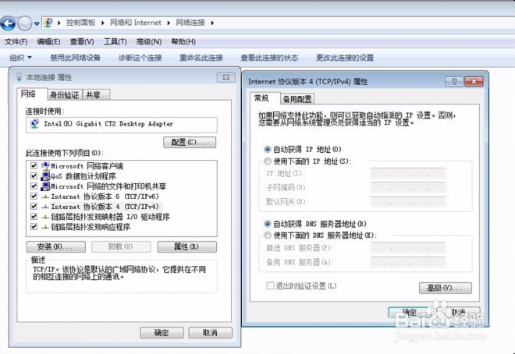Switch to 共享 tab in 本地连接 属性

[96, 95]
